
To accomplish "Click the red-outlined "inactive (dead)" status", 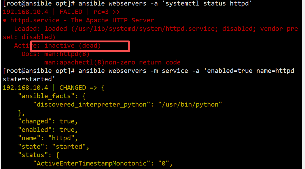I will click(73, 46).
